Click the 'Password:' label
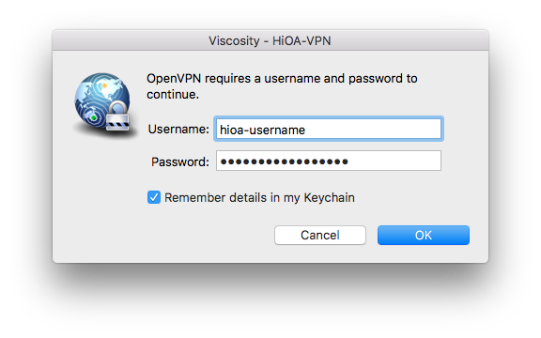 click(x=180, y=161)
